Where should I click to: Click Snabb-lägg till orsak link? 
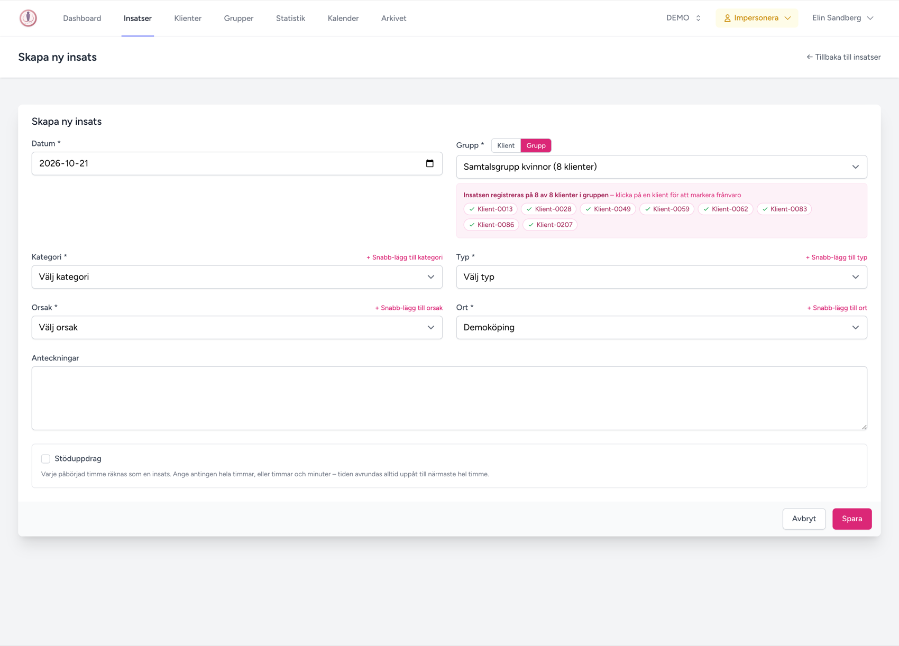tap(409, 308)
